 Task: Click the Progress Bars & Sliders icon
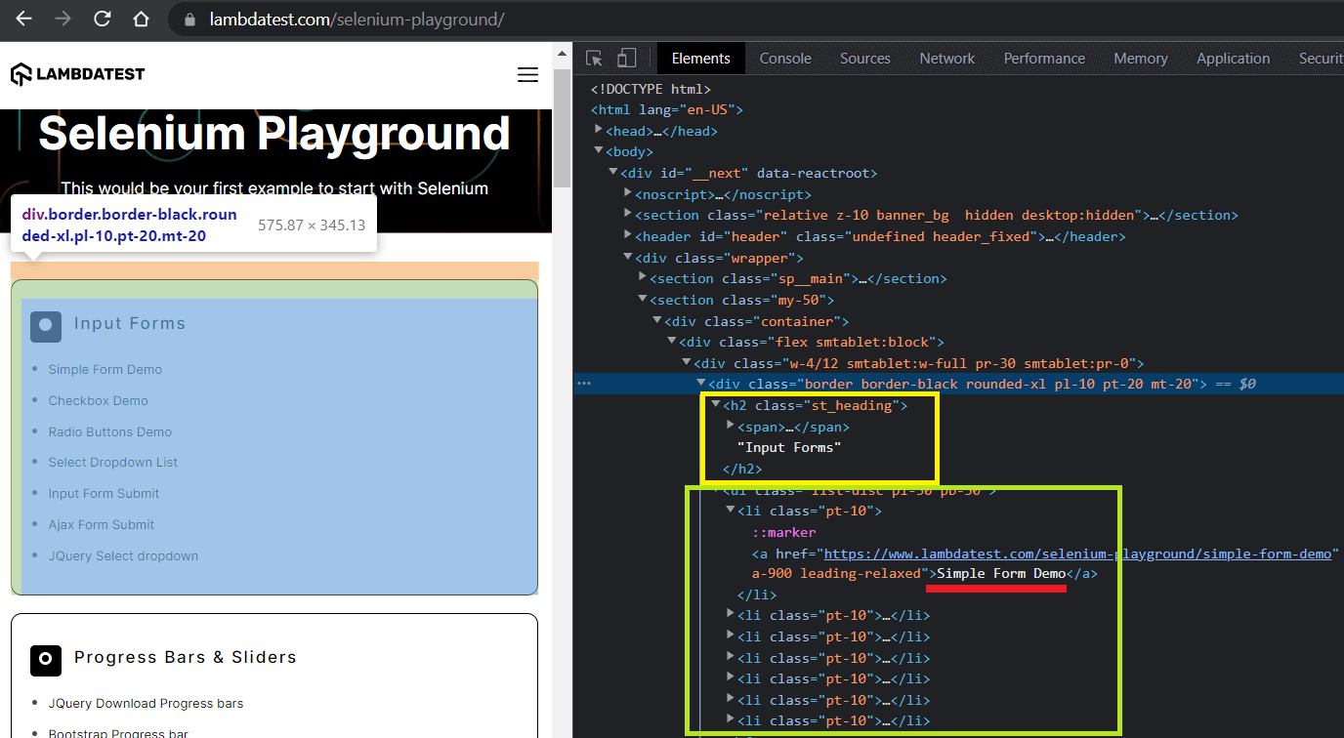[x=46, y=661]
